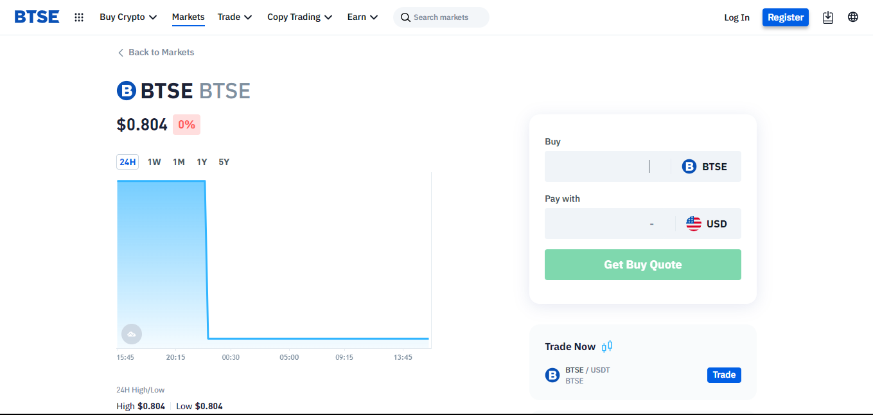Open the USD pay-with currency selector
Image resolution: width=873 pixels, height=415 pixels.
tap(707, 224)
